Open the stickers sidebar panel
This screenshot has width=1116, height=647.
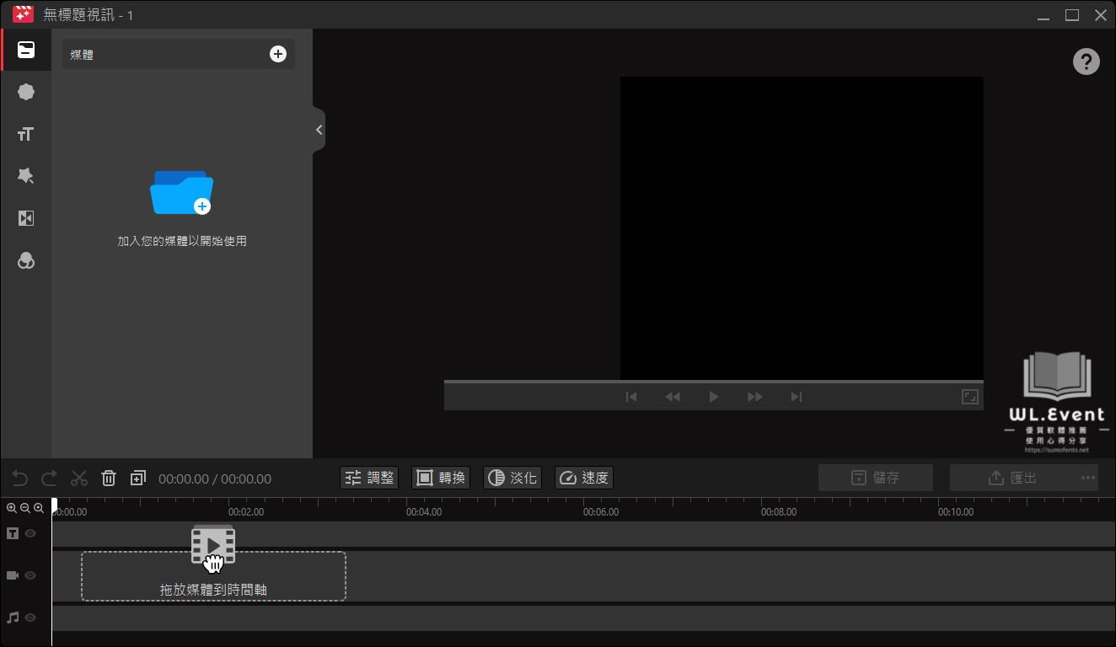tap(26, 92)
